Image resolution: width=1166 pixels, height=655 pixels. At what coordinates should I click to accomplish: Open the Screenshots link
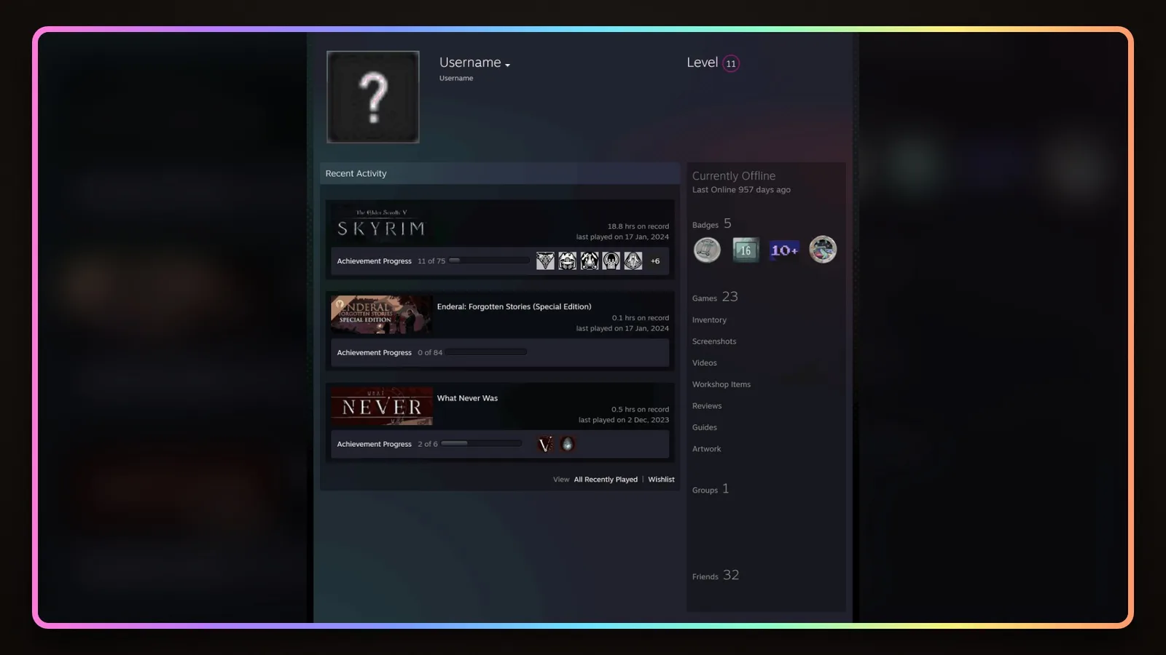coord(714,341)
